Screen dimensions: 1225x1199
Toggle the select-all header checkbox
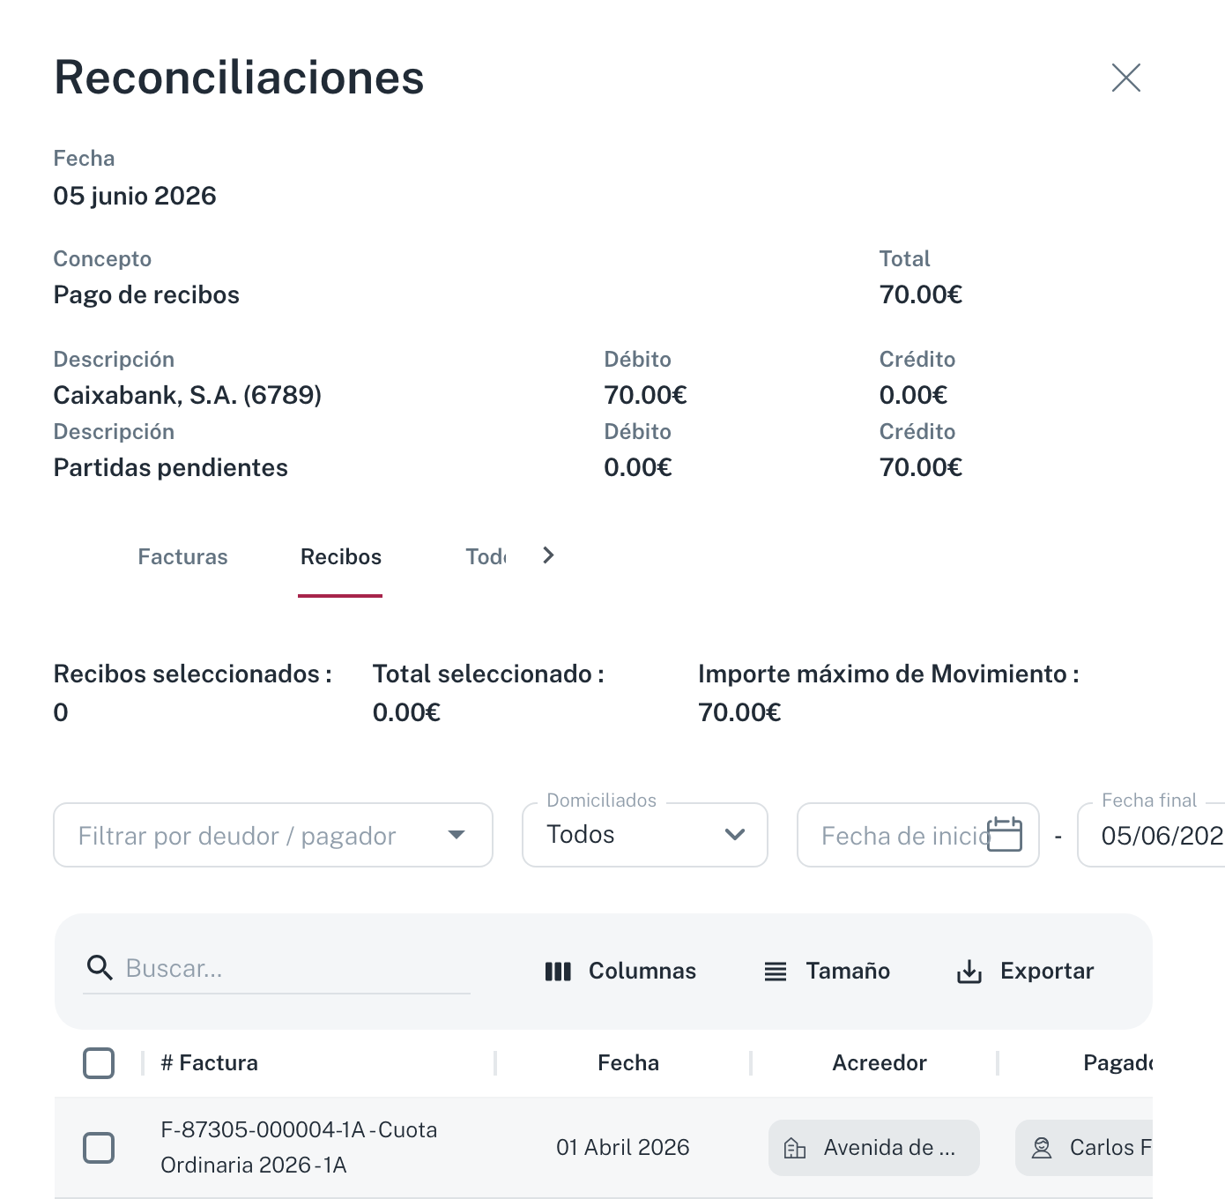pyautogui.click(x=99, y=1063)
